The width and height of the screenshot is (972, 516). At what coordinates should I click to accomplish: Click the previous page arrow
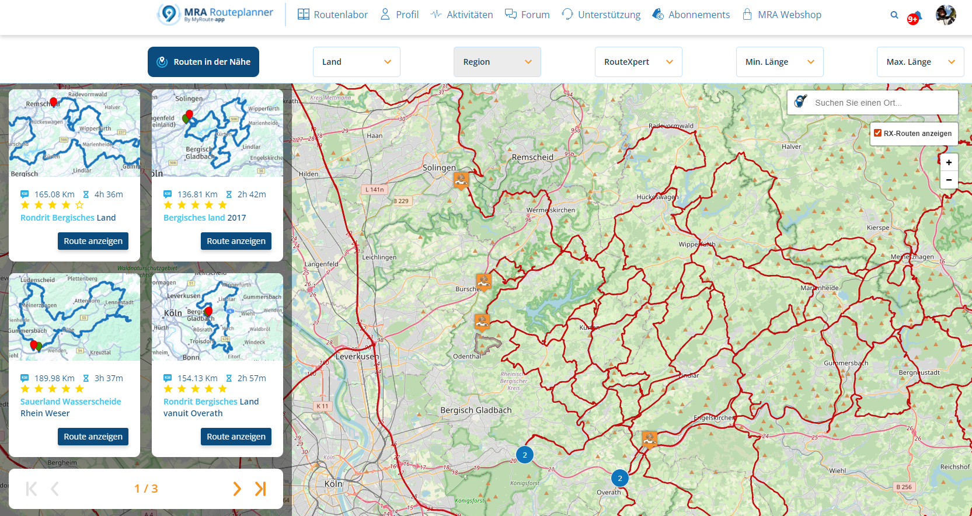click(55, 489)
